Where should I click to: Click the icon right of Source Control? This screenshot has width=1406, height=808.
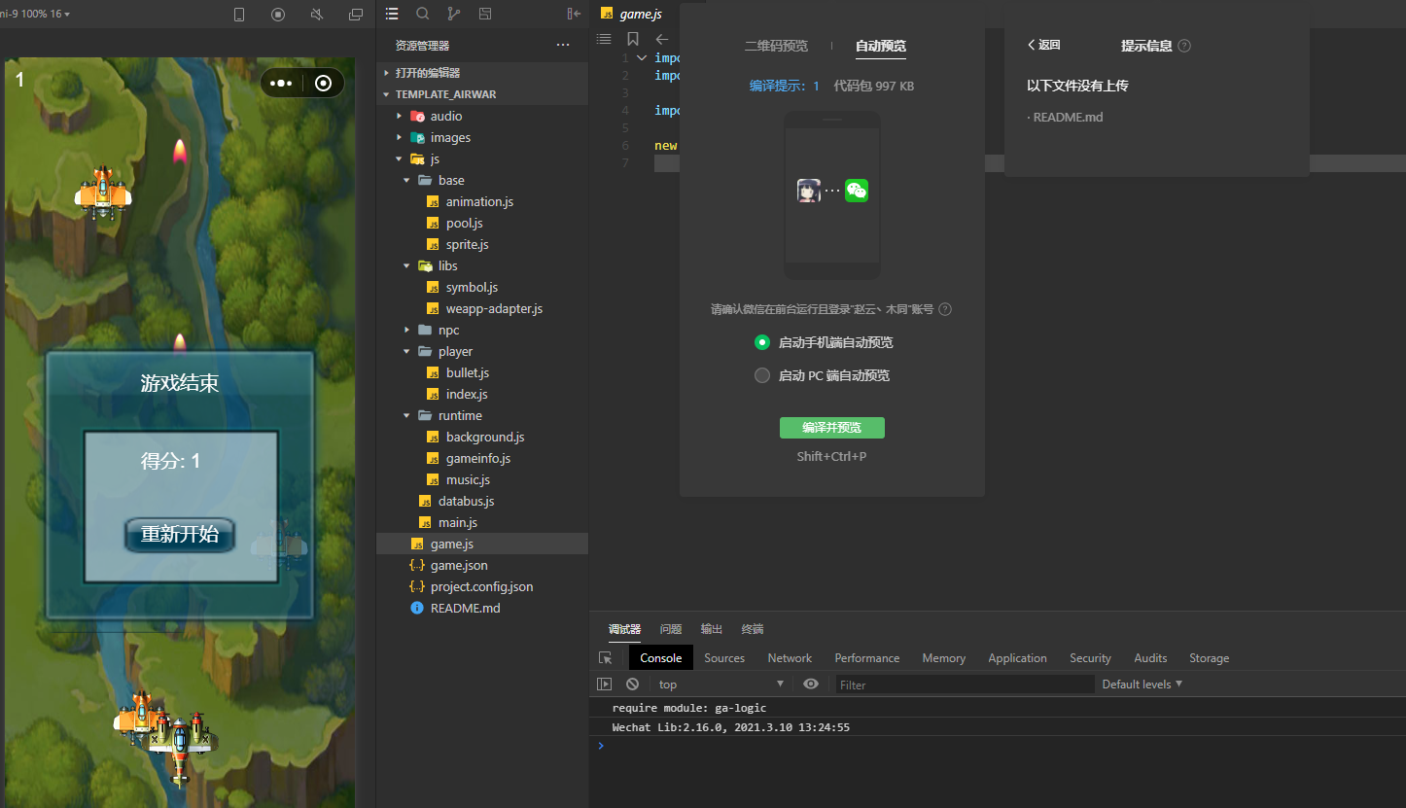click(x=485, y=14)
